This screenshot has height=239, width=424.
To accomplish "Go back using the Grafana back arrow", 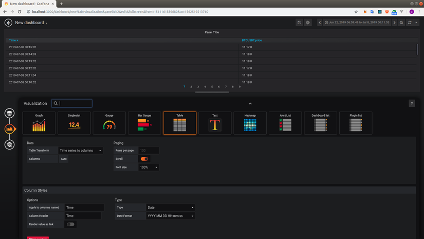I will 8,23.
